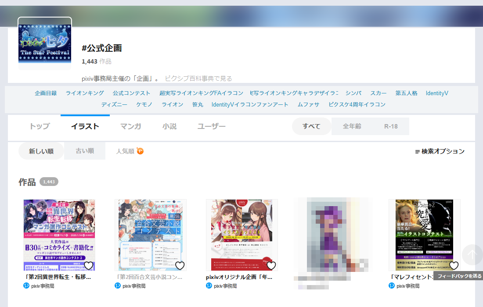The height and width of the screenshot is (307, 483).
Task: Select the すべて age filter
Action: tap(311, 126)
